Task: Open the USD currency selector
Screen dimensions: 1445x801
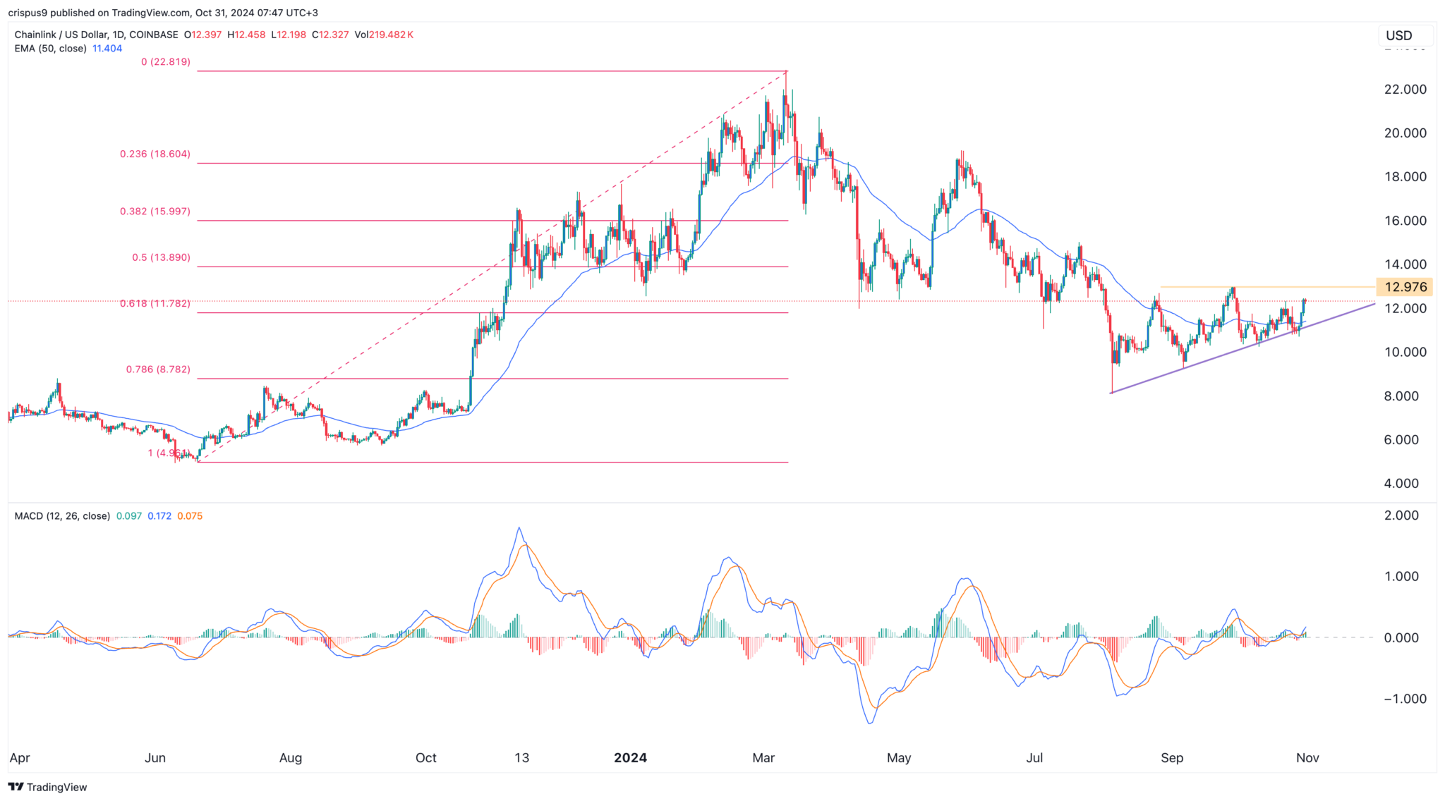Action: tap(1403, 35)
